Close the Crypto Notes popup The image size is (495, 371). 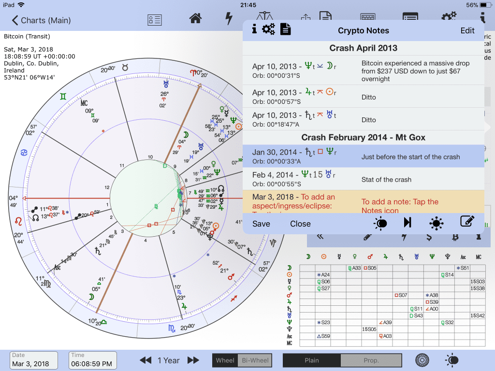[x=300, y=224]
